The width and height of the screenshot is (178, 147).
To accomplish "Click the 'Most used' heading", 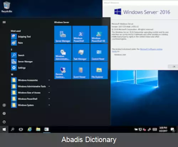I will click(16, 31).
